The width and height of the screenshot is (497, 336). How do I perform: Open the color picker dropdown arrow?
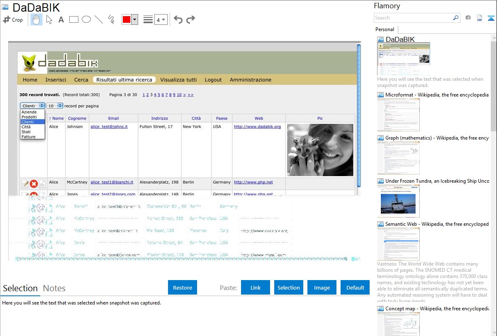134,19
